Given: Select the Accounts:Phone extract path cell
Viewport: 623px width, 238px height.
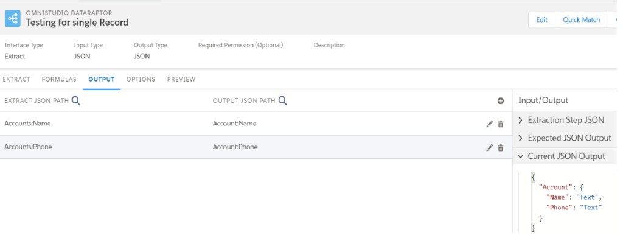Looking at the screenshot, I should (28, 147).
